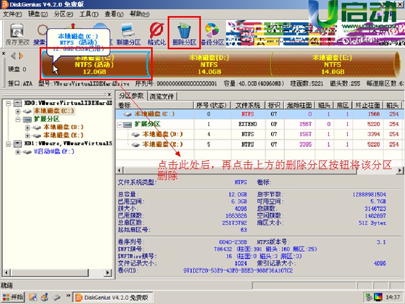
Task: Collapse 扩展分区 row in partition table
Action: [120, 125]
